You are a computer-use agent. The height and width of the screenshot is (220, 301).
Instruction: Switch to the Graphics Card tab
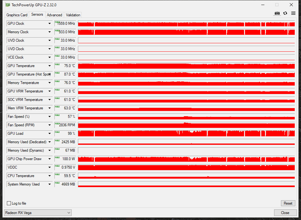pyautogui.click(x=17, y=15)
